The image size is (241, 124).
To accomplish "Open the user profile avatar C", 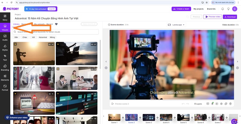I will click(x=235, y=9).
